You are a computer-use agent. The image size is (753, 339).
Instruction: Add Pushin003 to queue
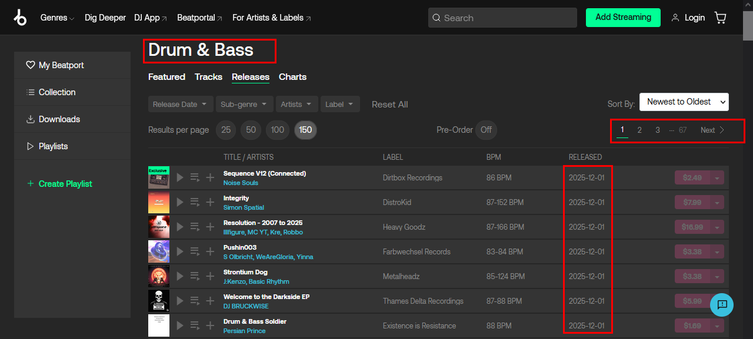click(195, 251)
